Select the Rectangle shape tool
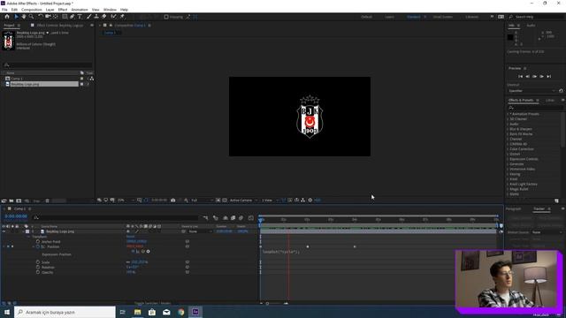Image resolution: width=566 pixels, height=318 pixels. tap(65, 17)
